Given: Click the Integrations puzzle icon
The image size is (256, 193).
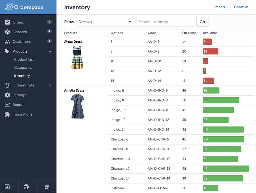Looking at the screenshot, I should click(x=8, y=114).
